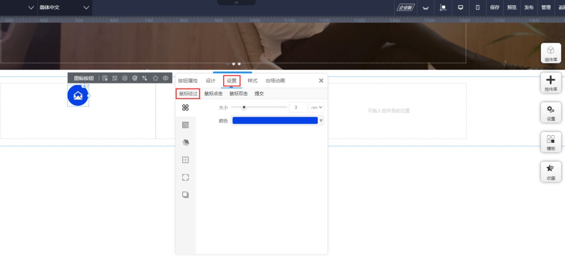Click the blue 颜色 color swatch
The height and width of the screenshot is (259, 565).
click(275, 121)
